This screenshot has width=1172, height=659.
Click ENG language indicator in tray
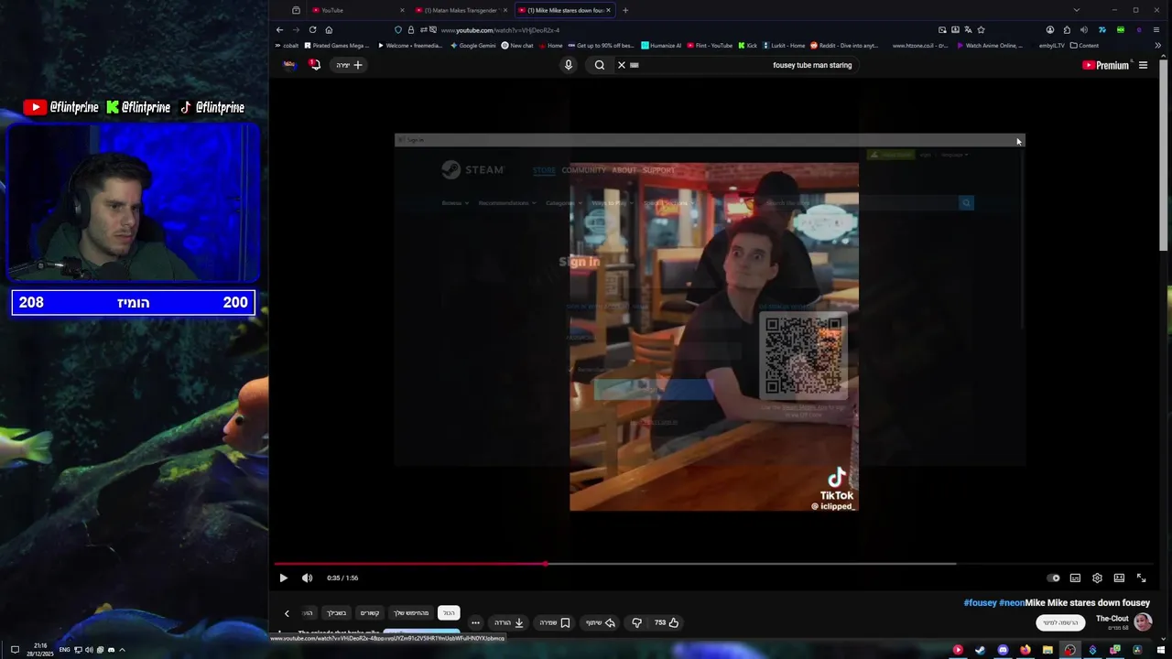click(64, 650)
